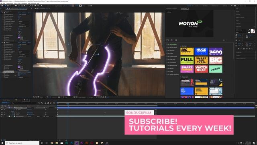Image resolution: width=257 pixels, height=145 pixels.
Task: Select Shape Layer 1 in the timeline
Action: point(20,108)
